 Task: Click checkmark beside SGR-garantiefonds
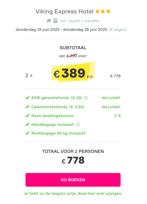click(x=27, y=98)
